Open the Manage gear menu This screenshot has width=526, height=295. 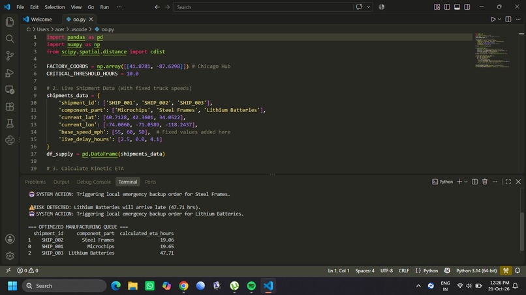point(10,256)
